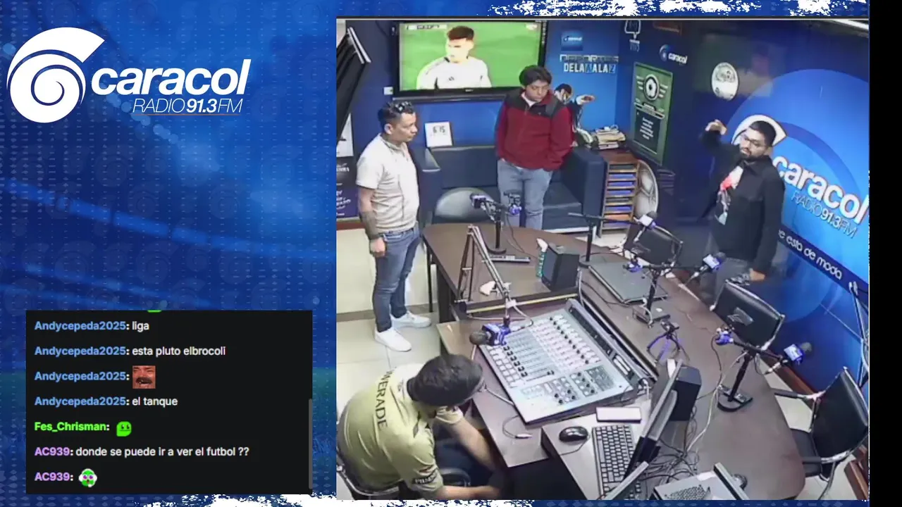Select chat text "esta pluto elbrocoli"
The image size is (902, 507).
179,351
